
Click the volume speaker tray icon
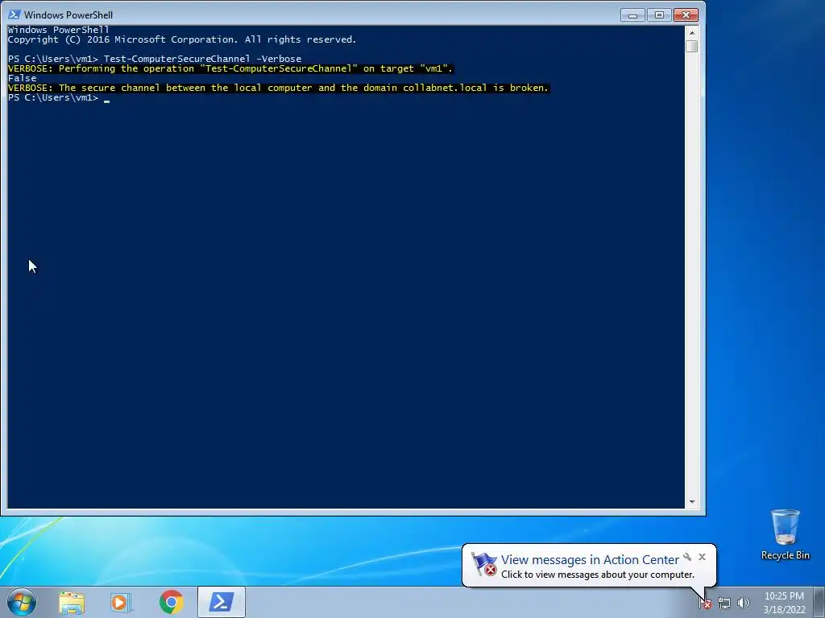pos(743,603)
